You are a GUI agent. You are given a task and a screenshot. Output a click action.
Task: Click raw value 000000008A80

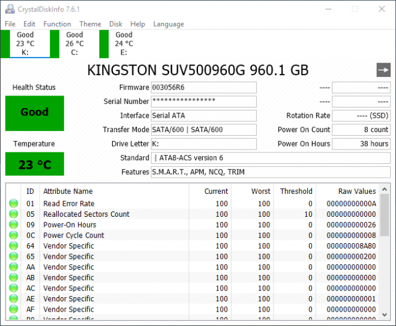point(351,246)
